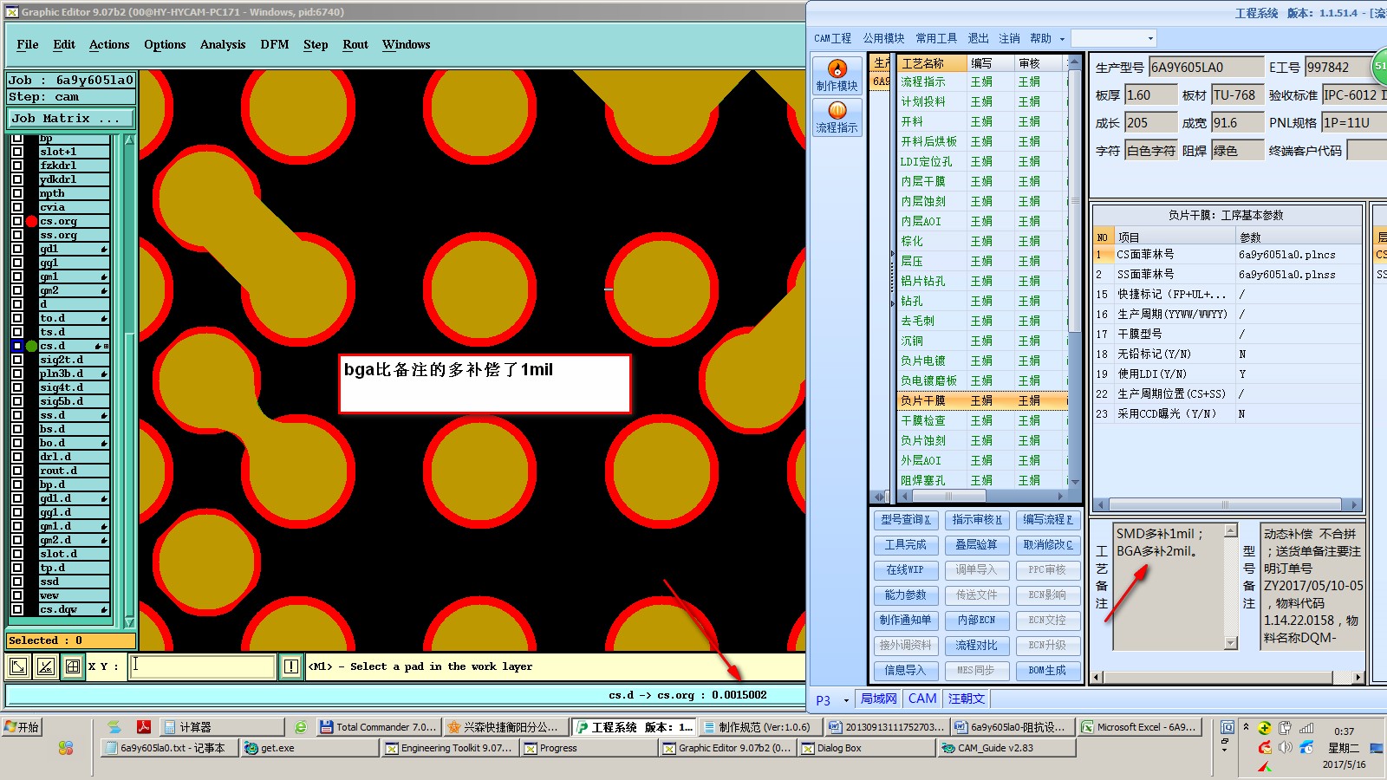This screenshot has width=1387, height=780.
Task: Open the 流程指示 process icon
Action: [837, 117]
